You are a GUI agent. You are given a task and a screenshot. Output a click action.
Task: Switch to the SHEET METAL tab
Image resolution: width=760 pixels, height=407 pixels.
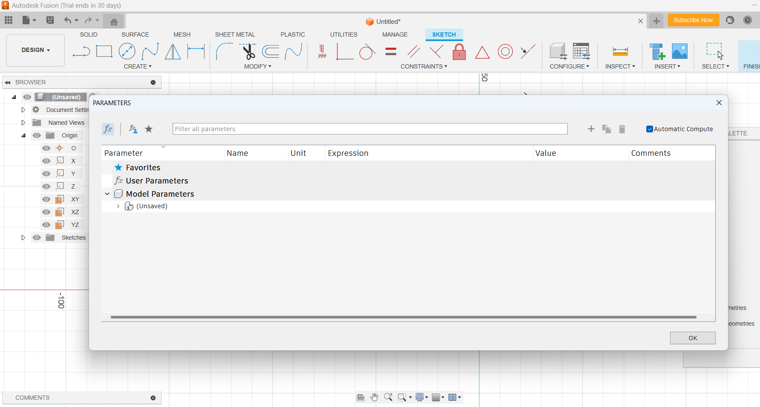tap(235, 34)
